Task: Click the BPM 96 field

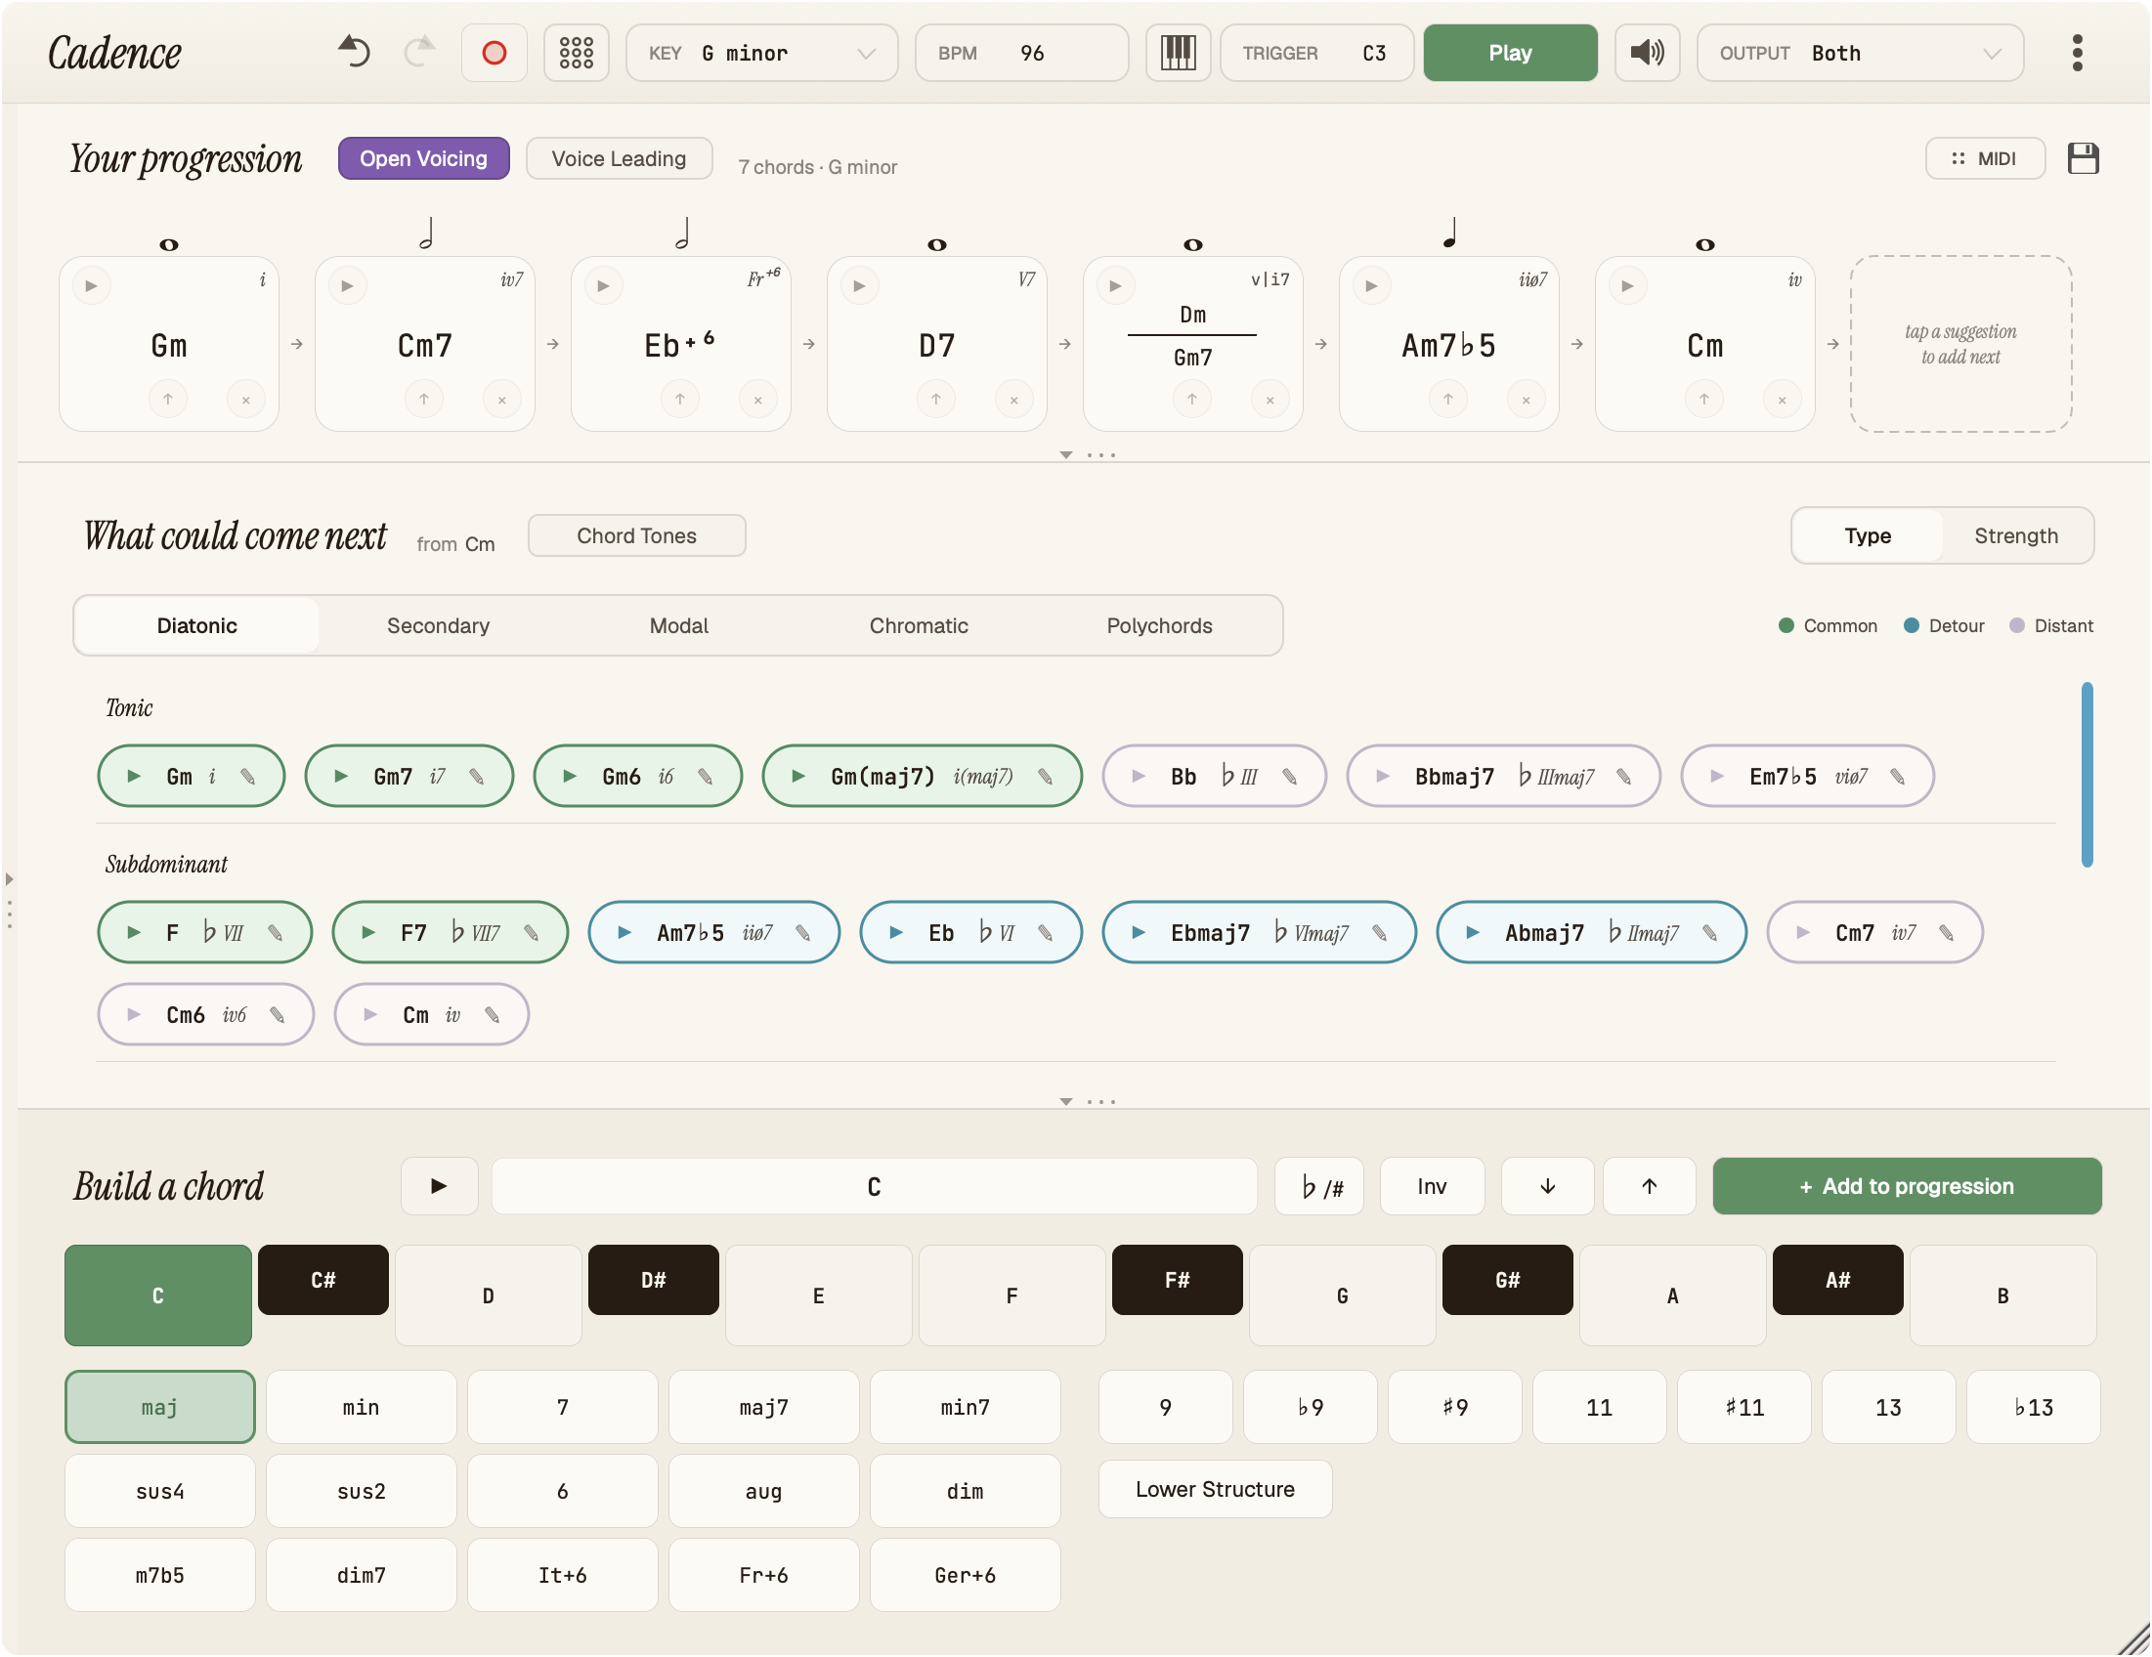Action: [1022, 52]
